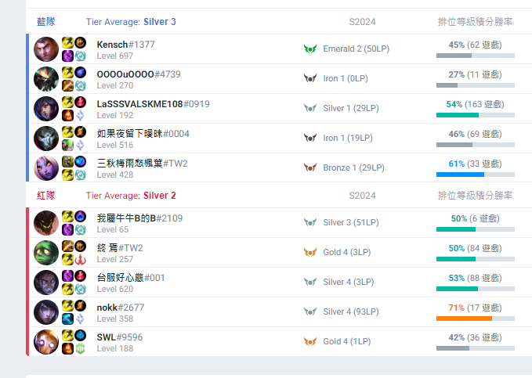The height and width of the screenshot is (378, 532).
Task: Click the Iron rank emblem for 如果夜留下曖昧
Action: [x=310, y=138]
